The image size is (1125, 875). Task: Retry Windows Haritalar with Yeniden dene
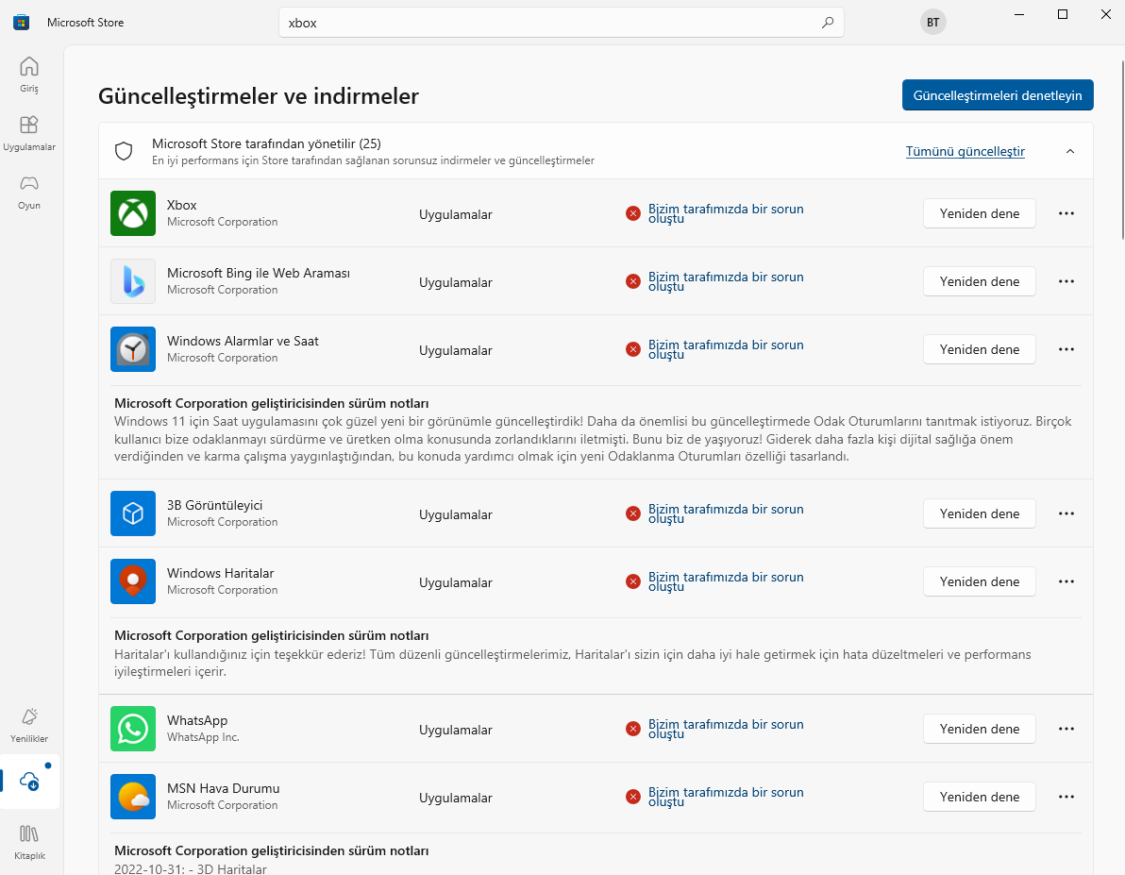pyautogui.click(x=980, y=581)
